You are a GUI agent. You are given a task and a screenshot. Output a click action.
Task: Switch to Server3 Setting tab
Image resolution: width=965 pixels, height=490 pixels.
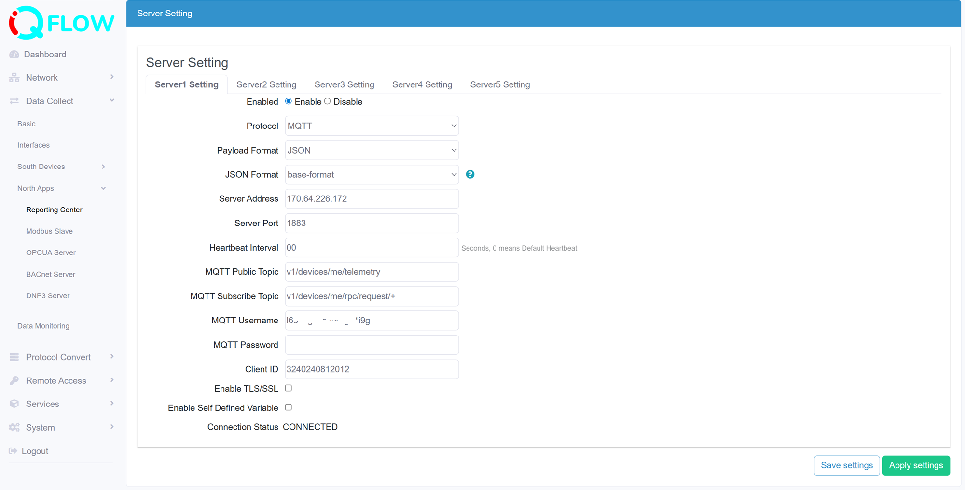[x=344, y=84]
